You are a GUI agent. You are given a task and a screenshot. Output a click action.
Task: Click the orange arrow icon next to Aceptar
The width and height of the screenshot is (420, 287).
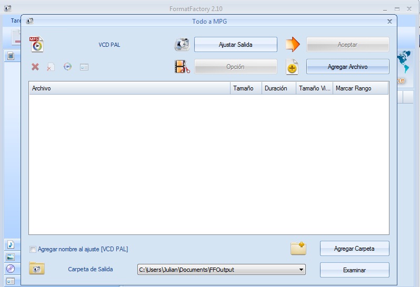[x=293, y=44]
